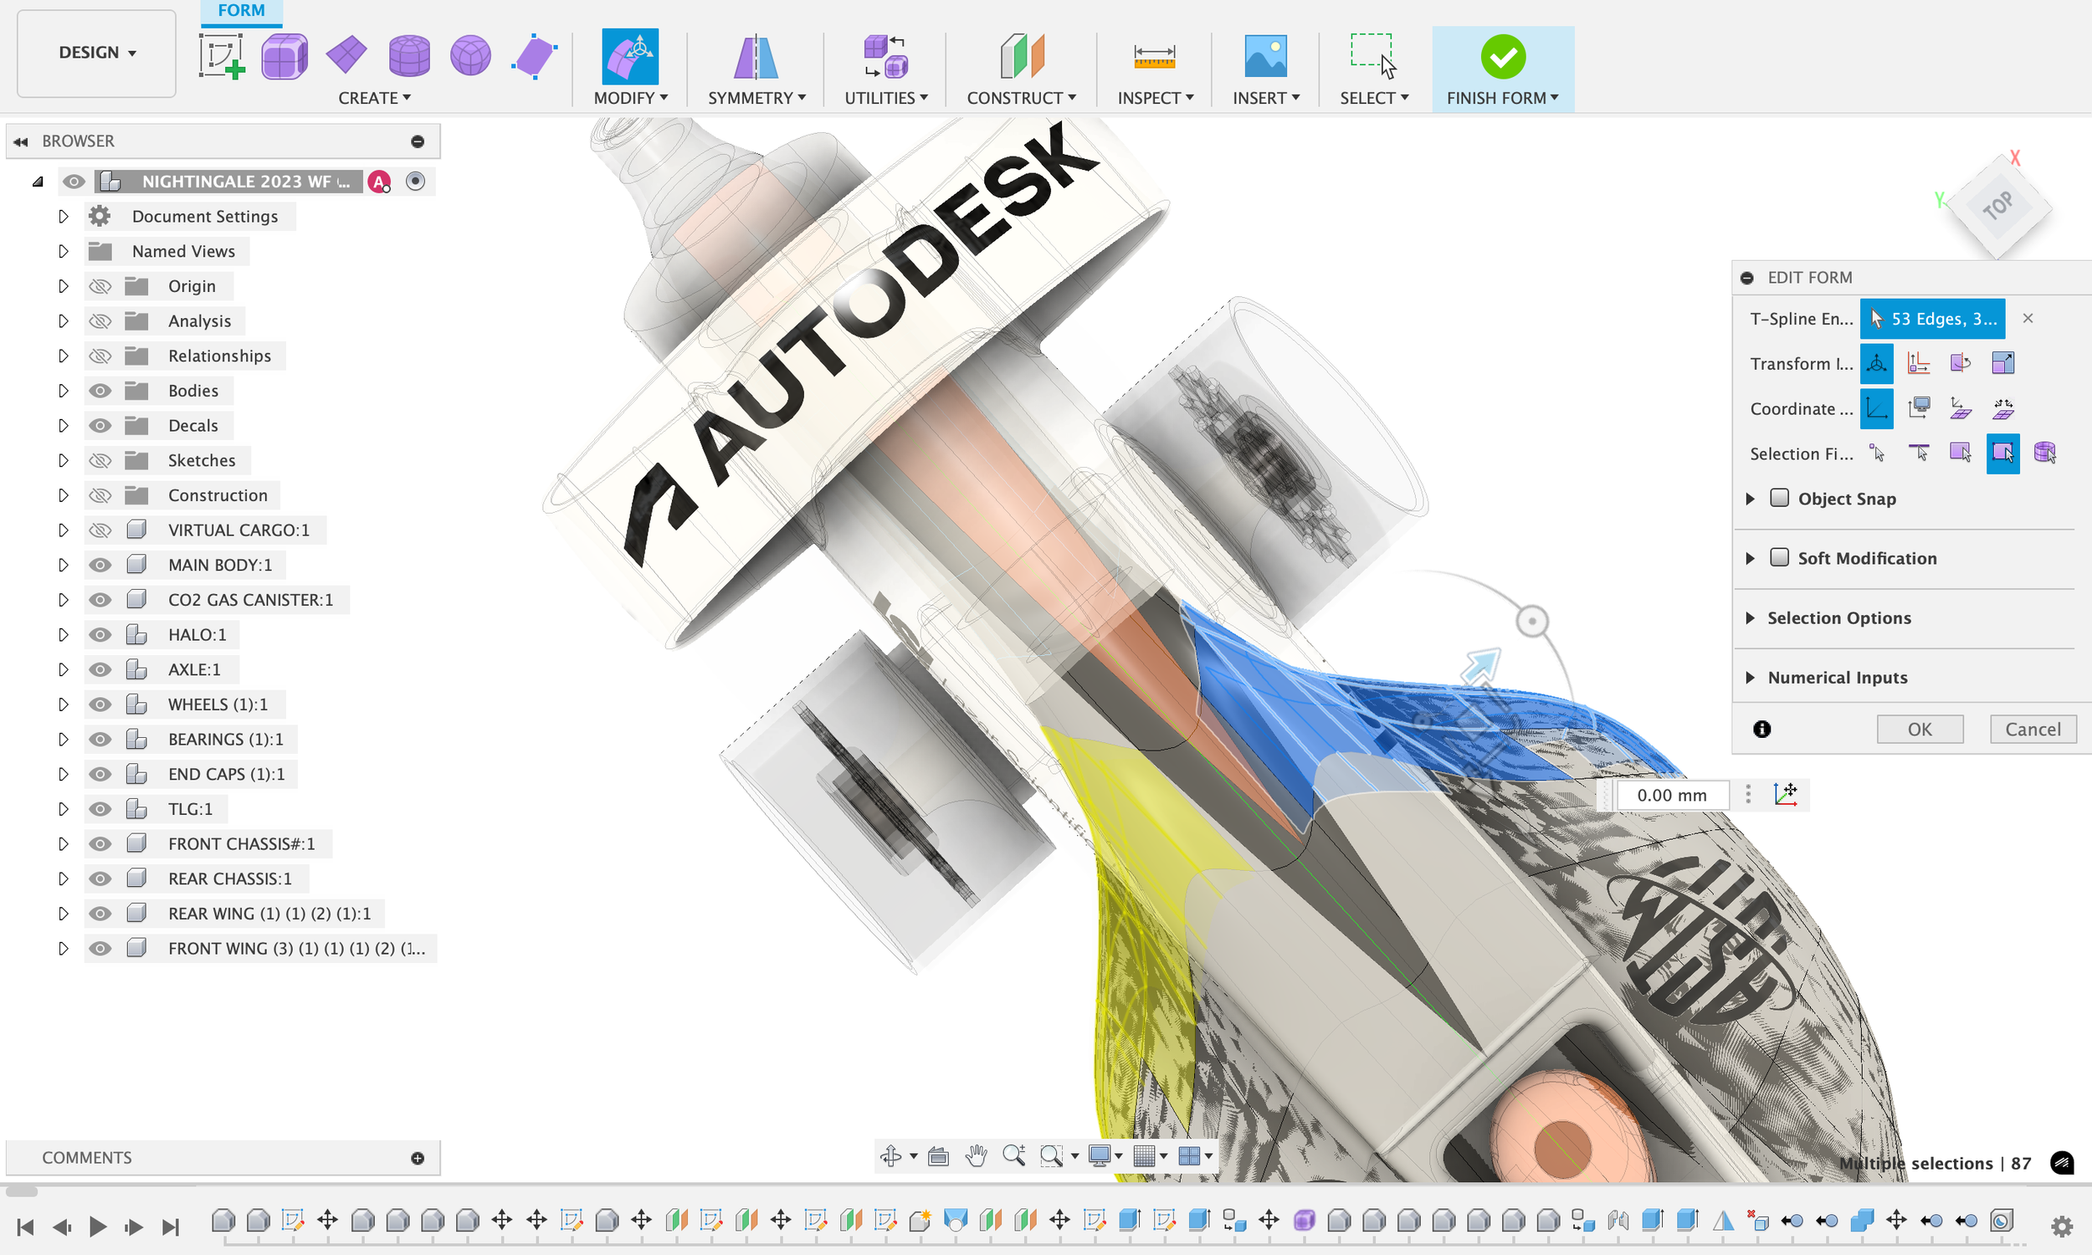Expand the Bodies folder in browser
Screen dimensions: 2092x1255
pyautogui.click(x=64, y=391)
